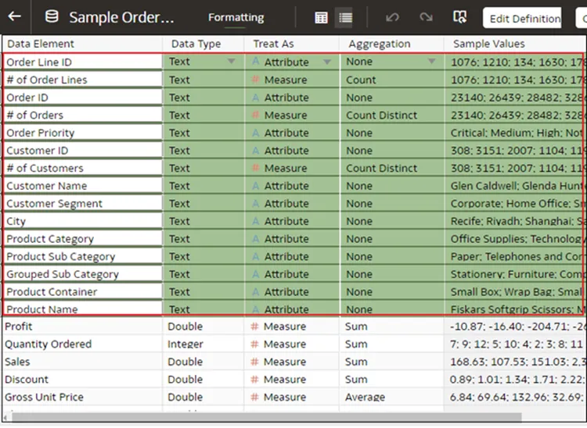Click the Sample Order dataset title
The image size is (587, 428).
121,17
